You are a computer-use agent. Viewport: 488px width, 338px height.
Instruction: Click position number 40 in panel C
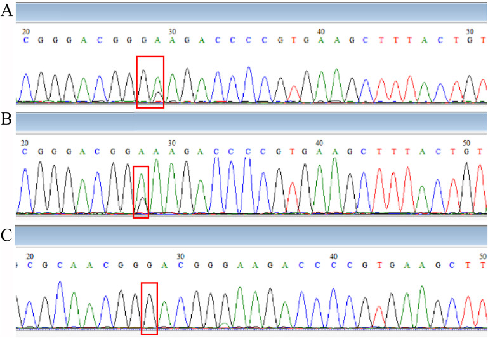coord(333,257)
